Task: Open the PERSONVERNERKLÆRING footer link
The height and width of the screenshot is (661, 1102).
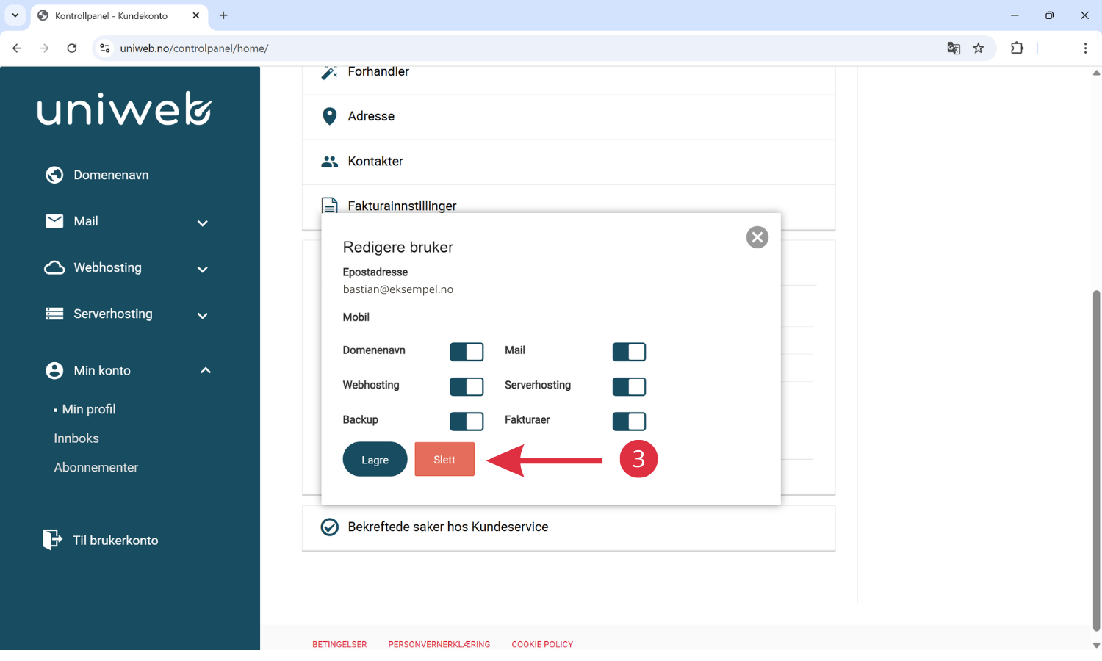Action: point(439,644)
